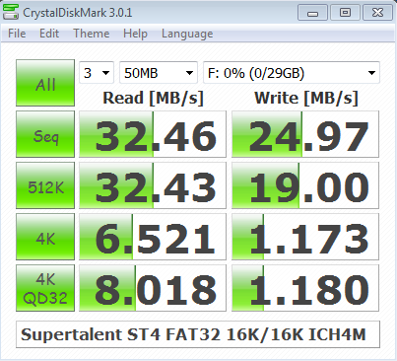Click the comment field with Supertalent ST4 text
Screen dimensions: 397x361
[x=198, y=334]
